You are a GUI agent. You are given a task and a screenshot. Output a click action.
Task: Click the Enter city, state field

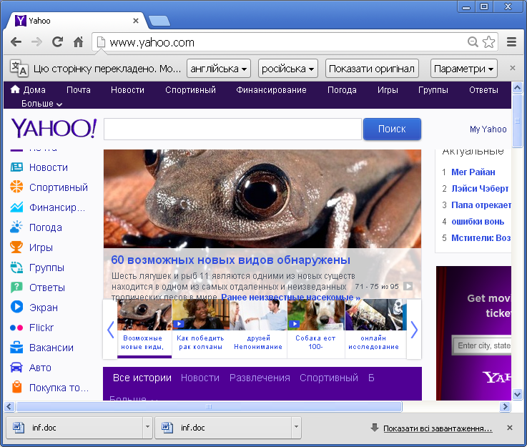click(482, 345)
